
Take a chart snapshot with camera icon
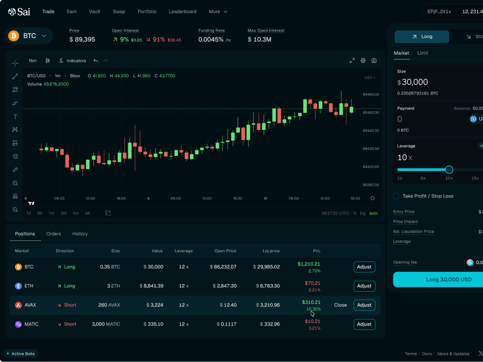374,61
